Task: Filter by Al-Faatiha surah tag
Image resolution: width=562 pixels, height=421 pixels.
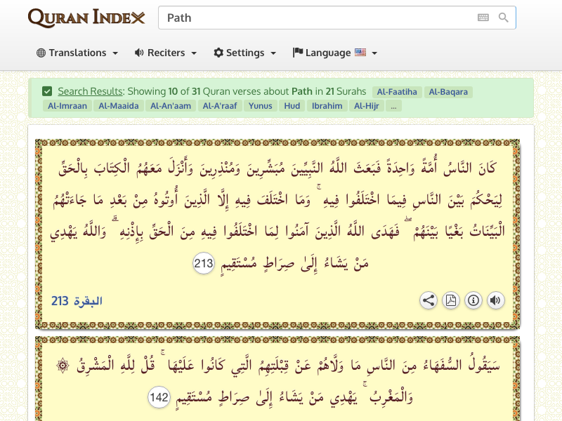Action: (x=397, y=92)
